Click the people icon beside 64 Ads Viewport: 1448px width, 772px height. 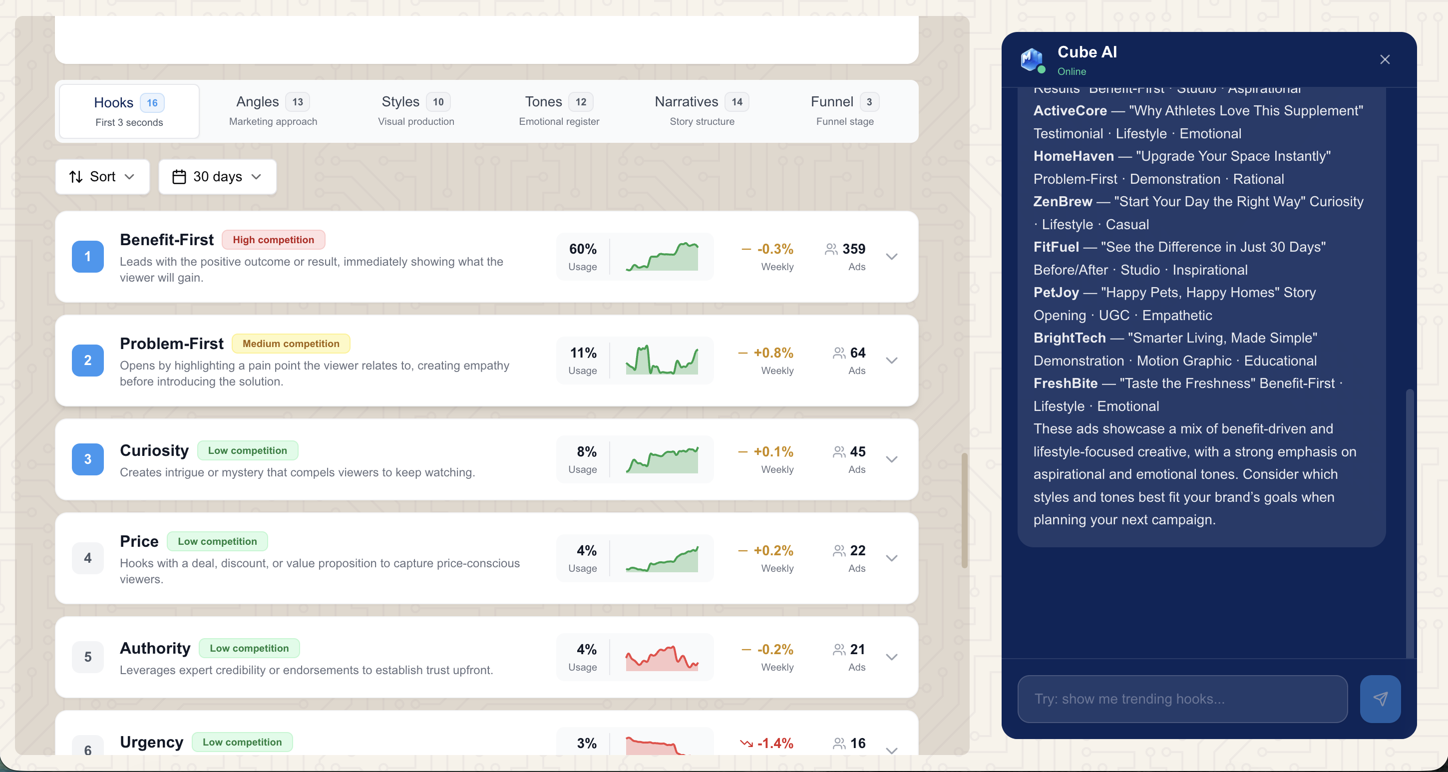[x=839, y=353]
